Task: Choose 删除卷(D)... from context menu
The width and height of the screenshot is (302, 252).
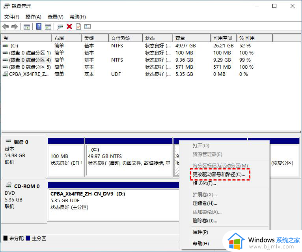Action: click(x=205, y=221)
